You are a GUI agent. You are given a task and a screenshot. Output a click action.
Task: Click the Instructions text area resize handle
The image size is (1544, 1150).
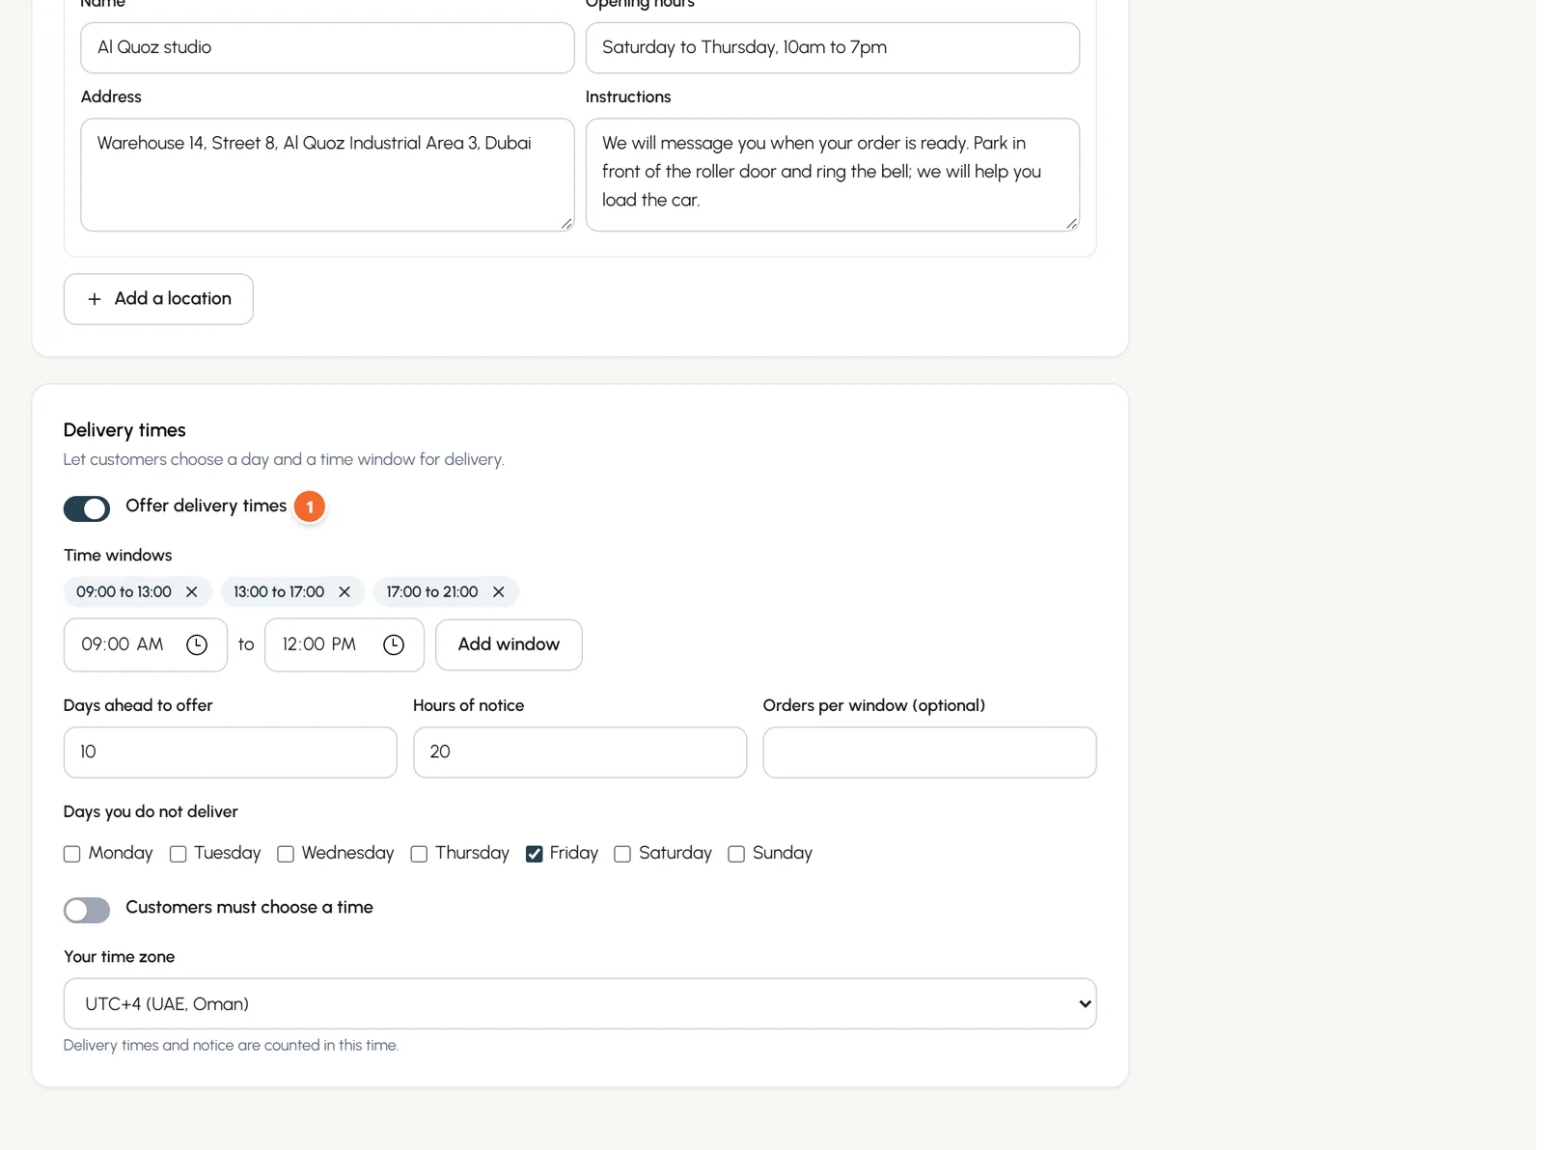click(1072, 224)
